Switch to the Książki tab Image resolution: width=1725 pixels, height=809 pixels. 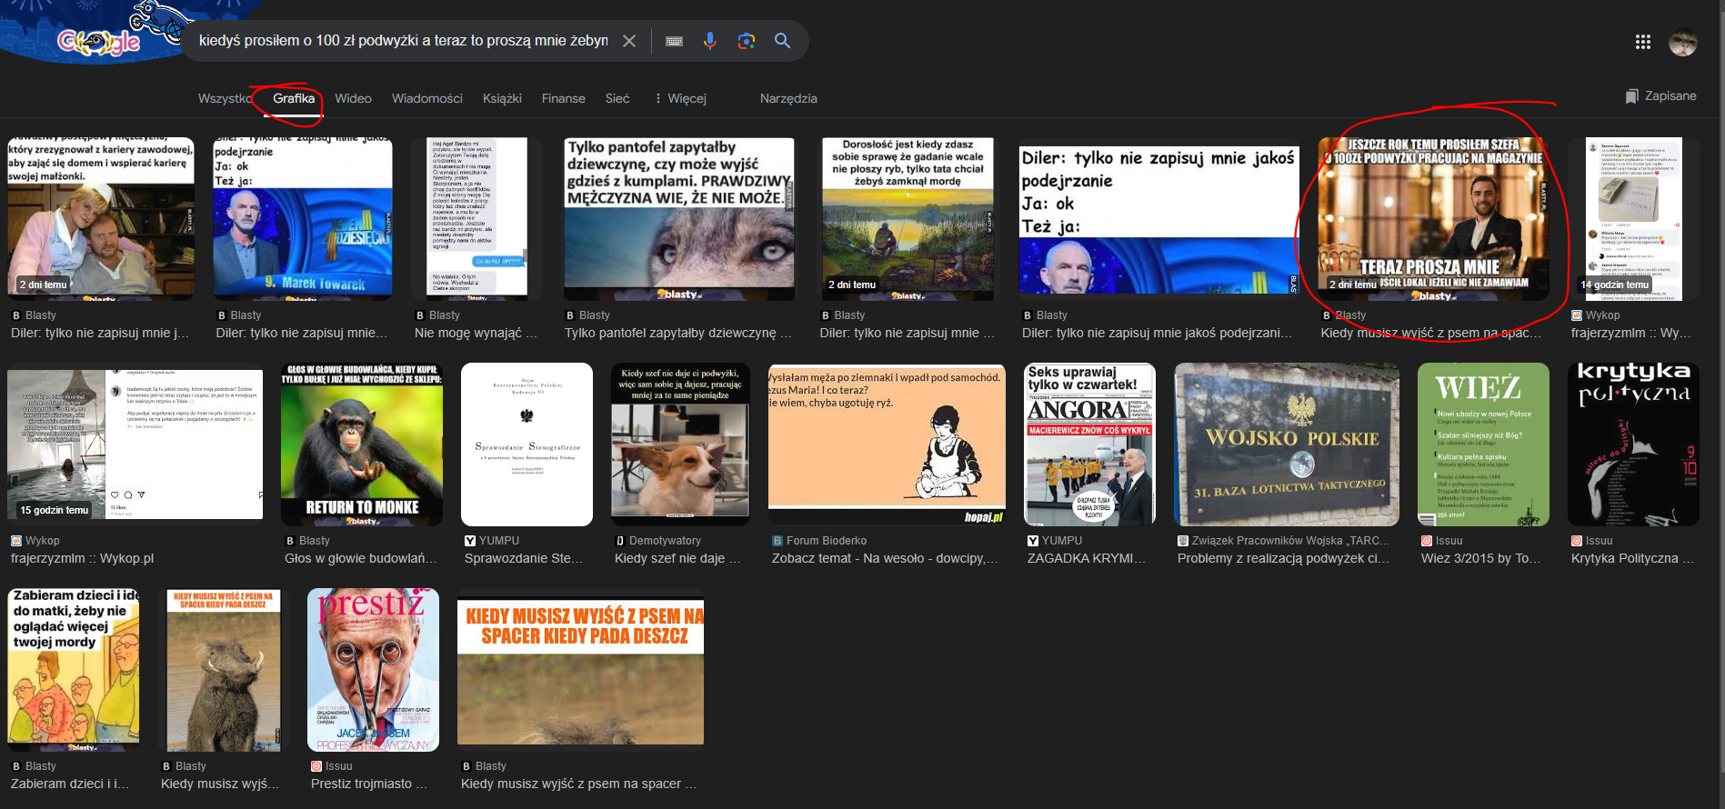coord(502,98)
